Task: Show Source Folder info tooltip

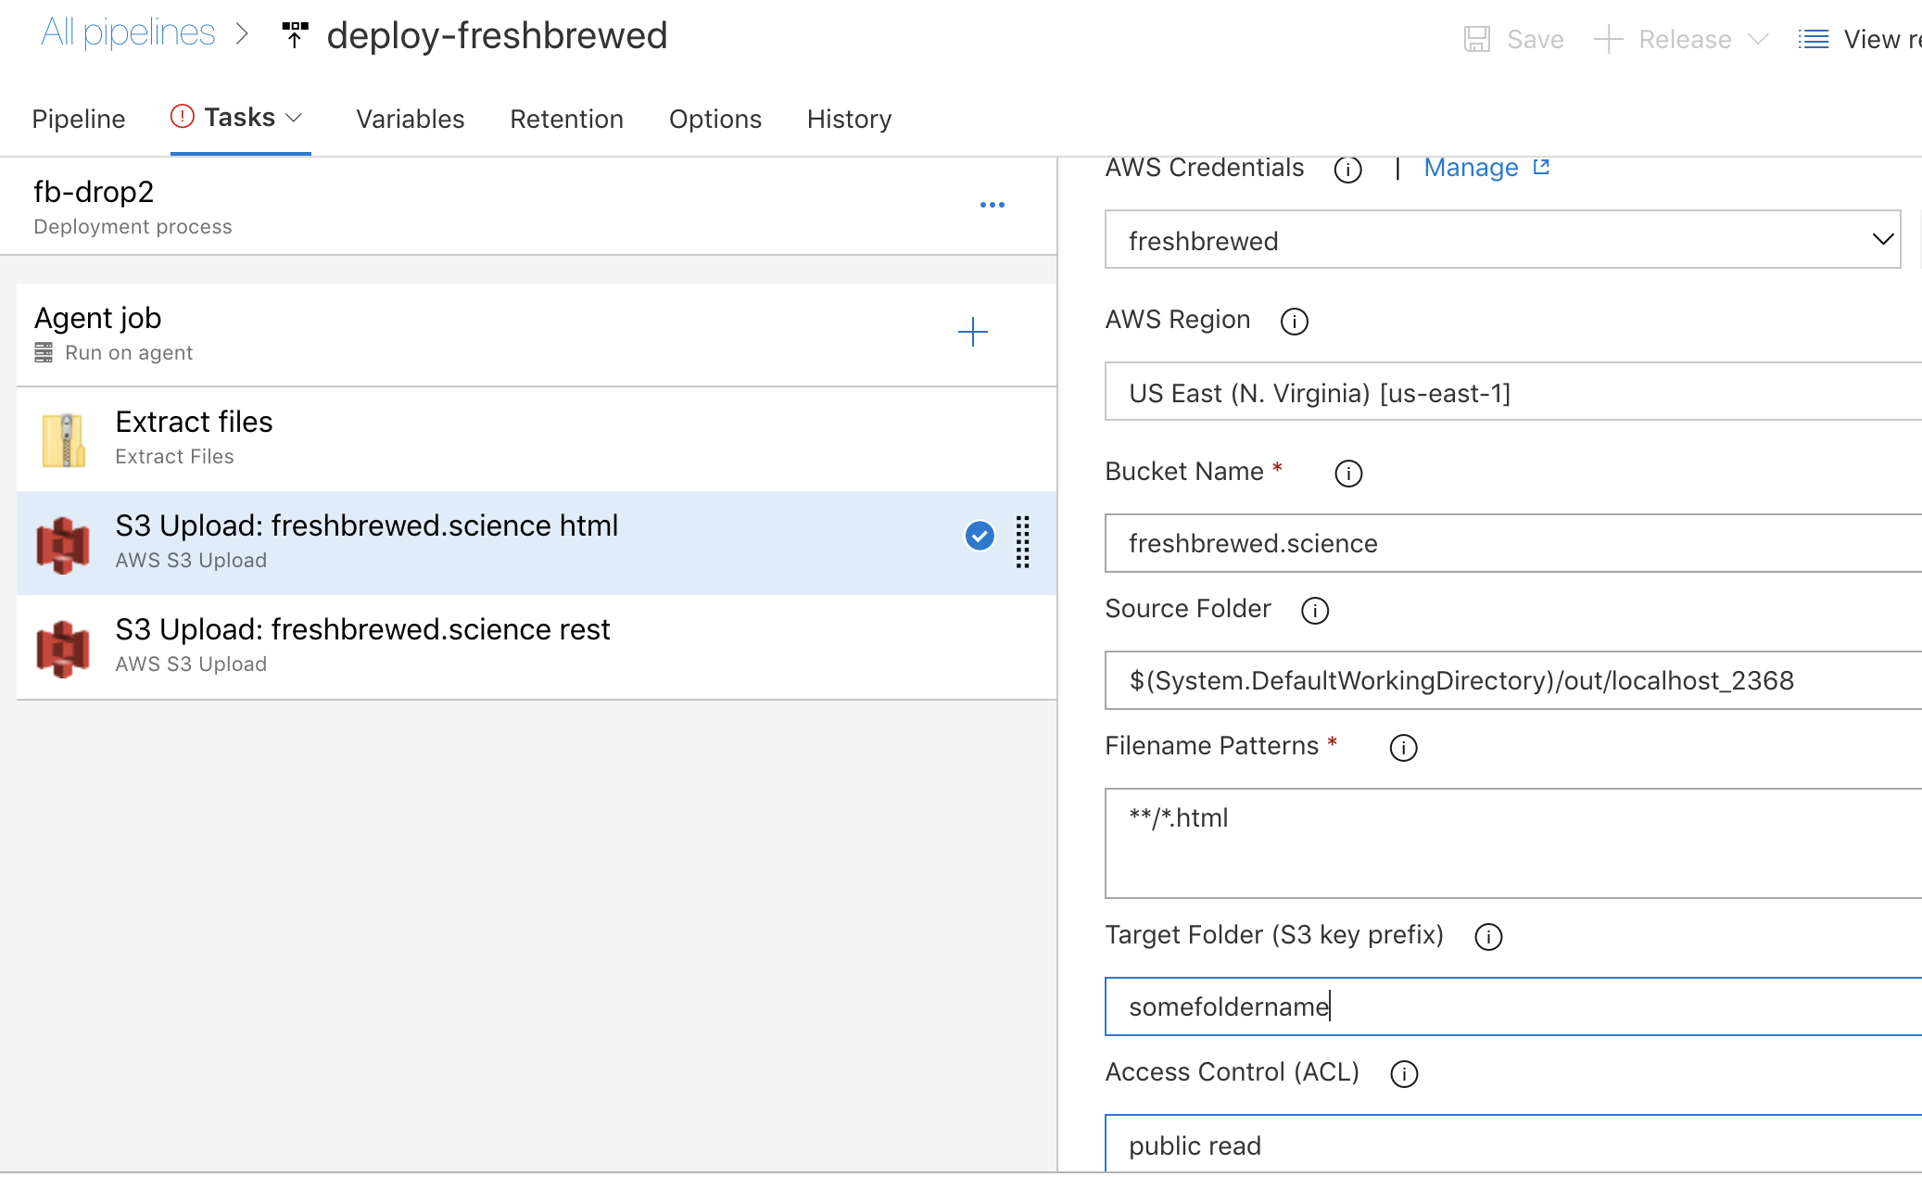Action: tap(1314, 610)
